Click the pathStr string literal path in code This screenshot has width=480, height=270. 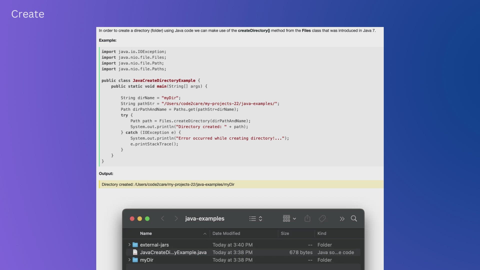[x=219, y=103]
